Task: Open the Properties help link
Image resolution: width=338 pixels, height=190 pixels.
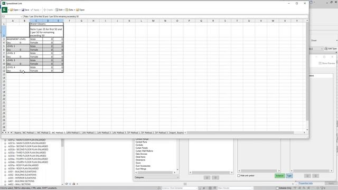Action: 305,183
